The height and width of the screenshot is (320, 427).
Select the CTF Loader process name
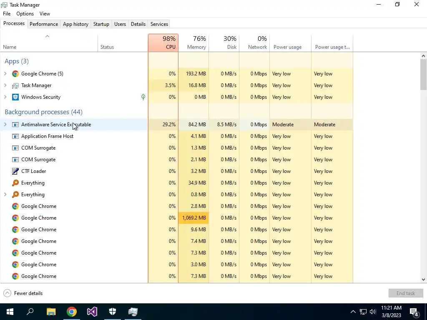coord(33,171)
